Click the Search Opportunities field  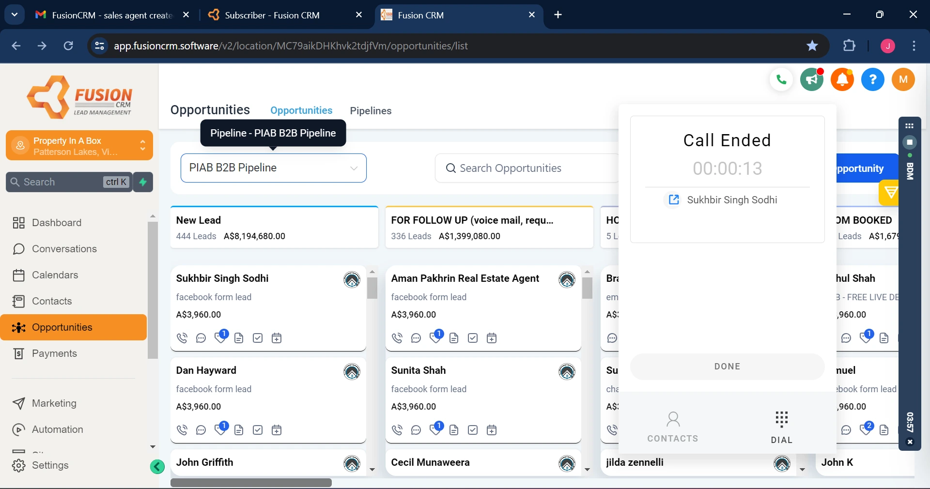(527, 168)
